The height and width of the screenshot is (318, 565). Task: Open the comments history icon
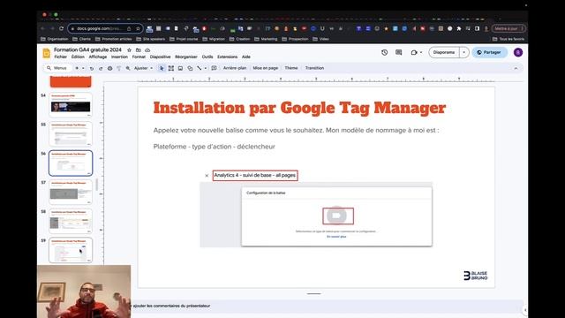pyautogui.click(x=398, y=52)
